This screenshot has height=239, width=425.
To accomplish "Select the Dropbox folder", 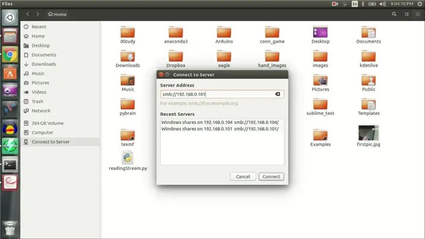I will click(176, 59).
